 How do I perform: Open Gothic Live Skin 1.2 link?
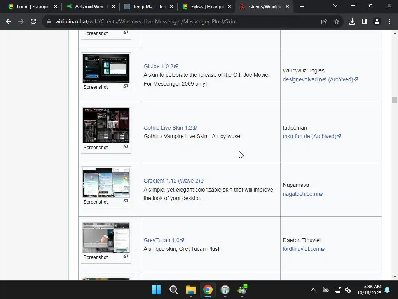[x=170, y=128]
